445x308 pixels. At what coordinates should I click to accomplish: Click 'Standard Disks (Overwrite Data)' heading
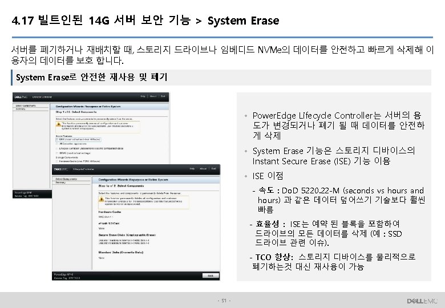[120, 252]
